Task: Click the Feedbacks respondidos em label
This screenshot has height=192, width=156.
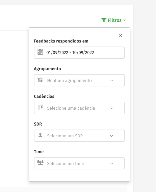Action: (61, 41)
